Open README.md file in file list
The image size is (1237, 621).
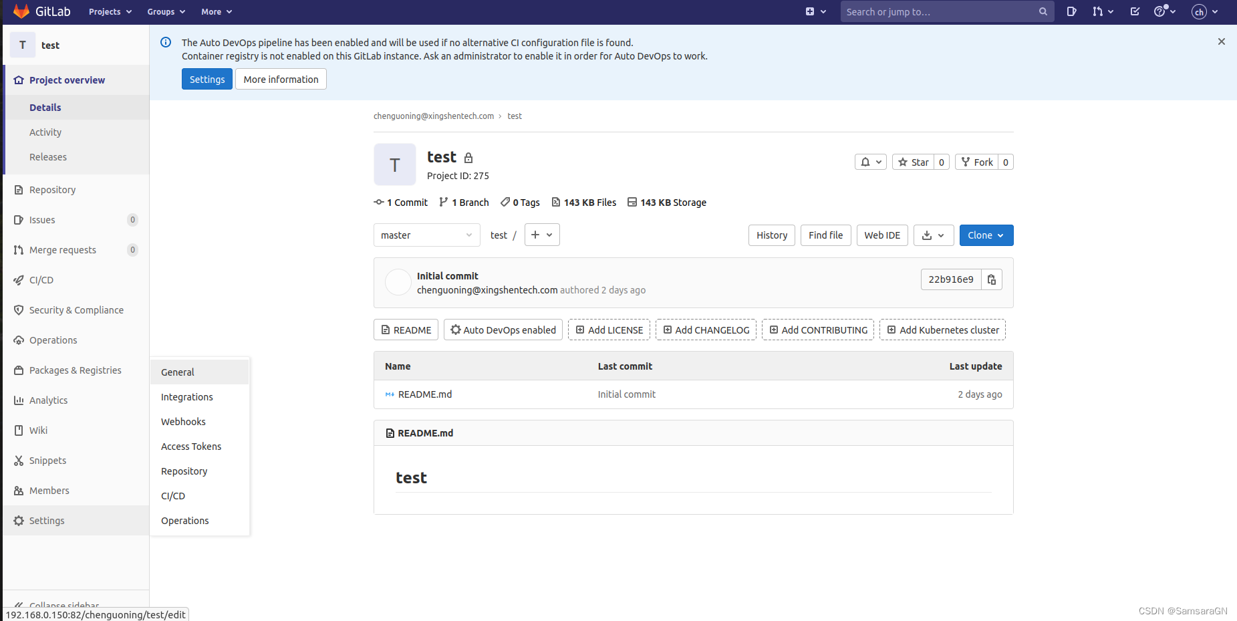pos(425,394)
